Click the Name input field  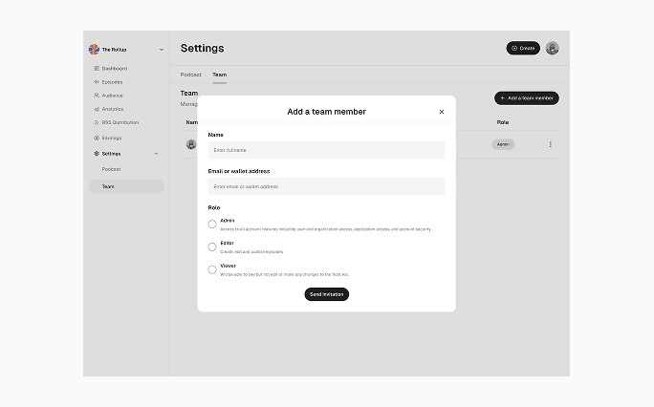tap(326, 150)
